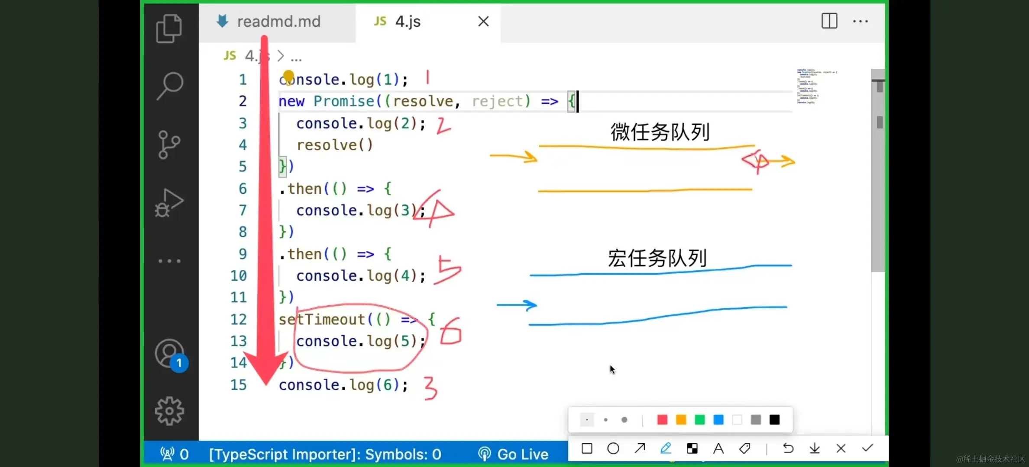Viewport: 1029px width, 467px height.
Task: Open the Explorer files icon in activity bar
Action: [169, 29]
